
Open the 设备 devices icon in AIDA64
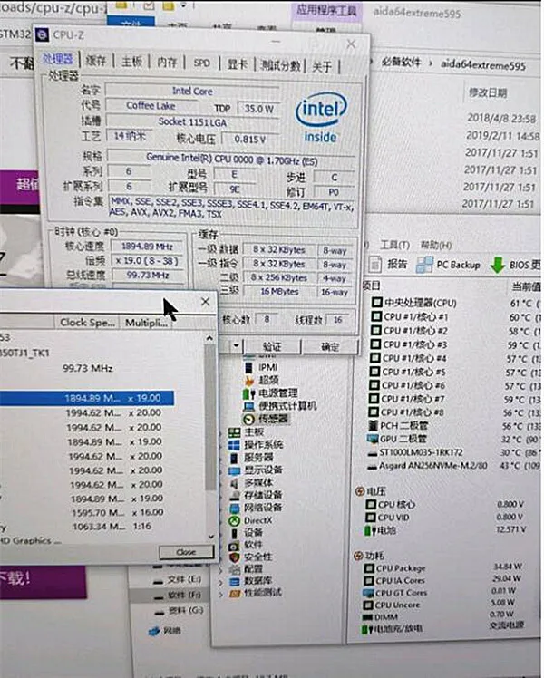click(235, 533)
